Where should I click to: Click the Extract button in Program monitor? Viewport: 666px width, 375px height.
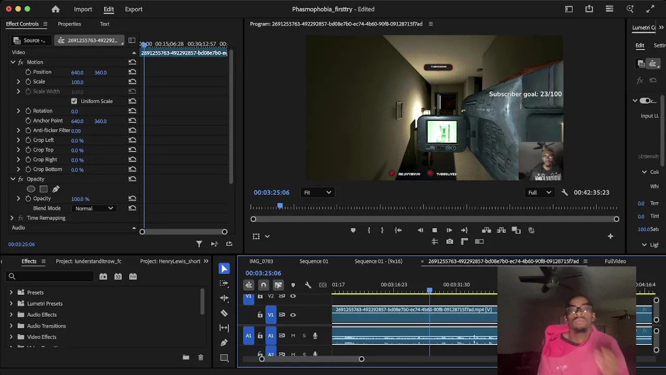pyautogui.click(x=502, y=230)
